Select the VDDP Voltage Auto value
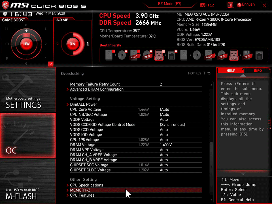 [163, 120]
